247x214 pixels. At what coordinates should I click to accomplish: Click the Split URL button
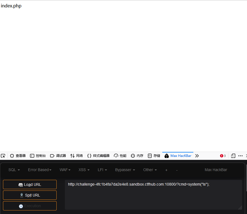(x=30, y=195)
